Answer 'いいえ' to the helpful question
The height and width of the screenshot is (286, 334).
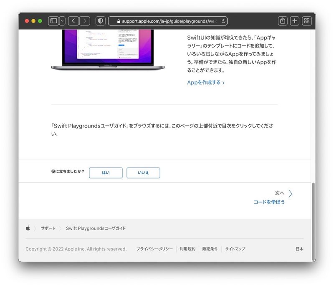(x=143, y=173)
